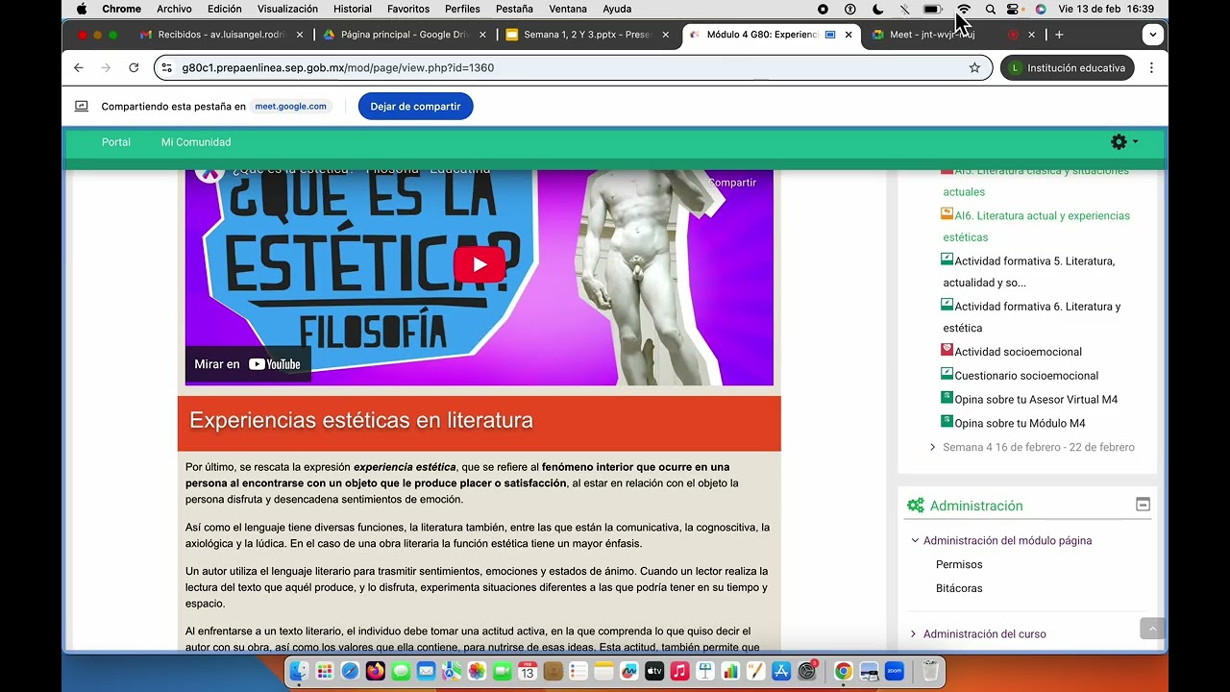
Task: Click the meet.google.com sharing chip
Action: click(290, 107)
